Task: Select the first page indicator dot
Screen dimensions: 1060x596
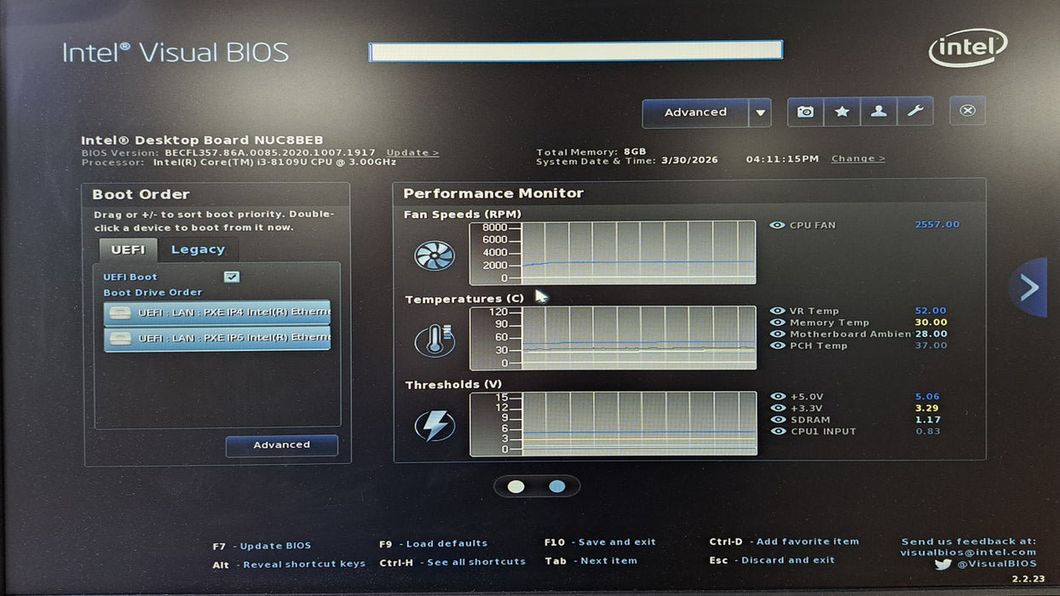Action: (516, 486)
